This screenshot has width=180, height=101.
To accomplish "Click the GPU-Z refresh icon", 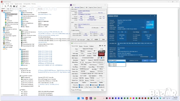I will 102,46.
